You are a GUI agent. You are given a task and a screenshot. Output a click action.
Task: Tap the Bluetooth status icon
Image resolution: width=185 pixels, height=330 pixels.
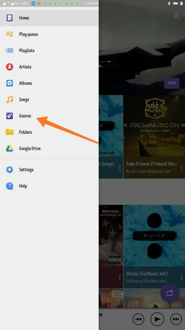coord(169,3)
